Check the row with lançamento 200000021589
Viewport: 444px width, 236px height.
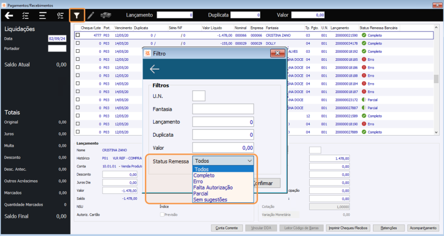tap(78, 116)
